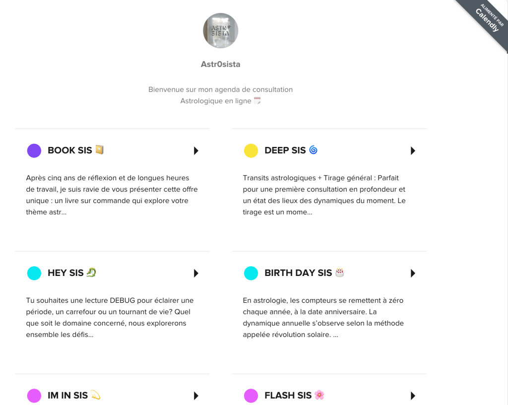Click the cyan circle beside BIRTH DAY SIS
The width and height of the screenshot is (508, 405).
[x=251, y=273]
